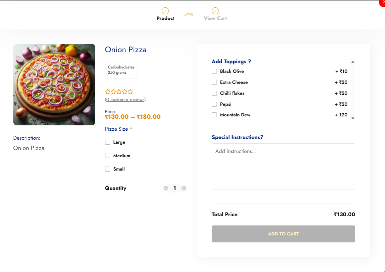Click the star rating icons

point(119,91)
